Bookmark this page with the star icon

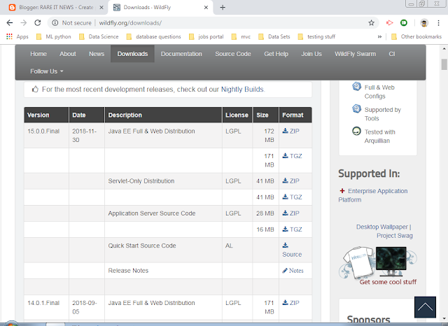click(x=371, y=23)
